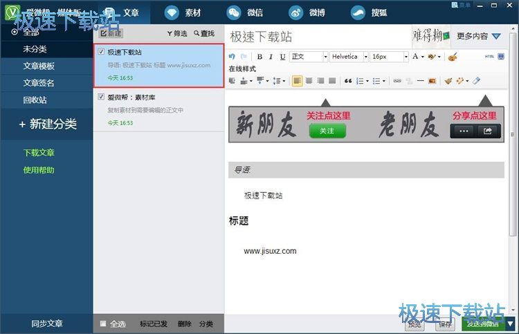Viewport: 519px width, 334px height.
Task: Toggle underline formatting
Action: [282, 57]
